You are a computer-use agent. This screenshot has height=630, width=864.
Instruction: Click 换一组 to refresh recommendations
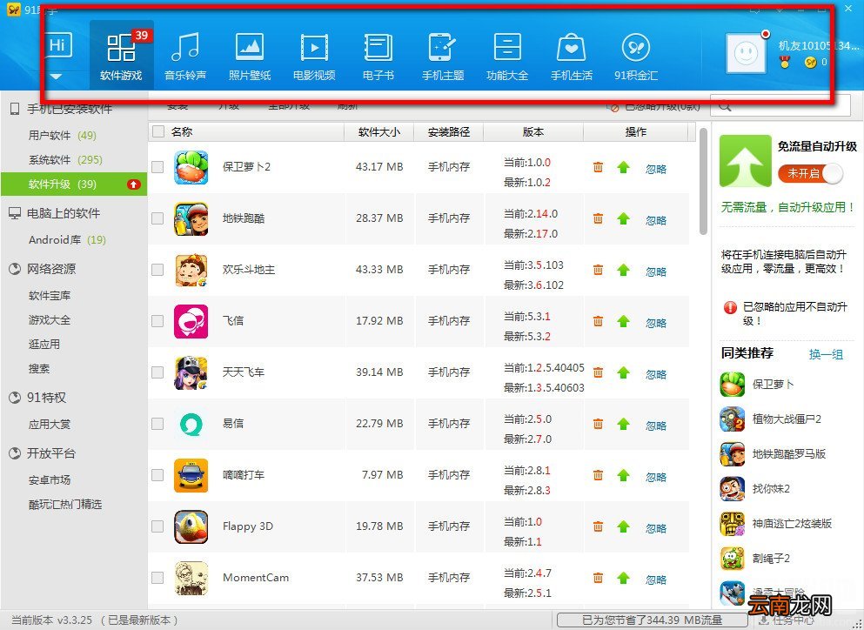point(826,354)
